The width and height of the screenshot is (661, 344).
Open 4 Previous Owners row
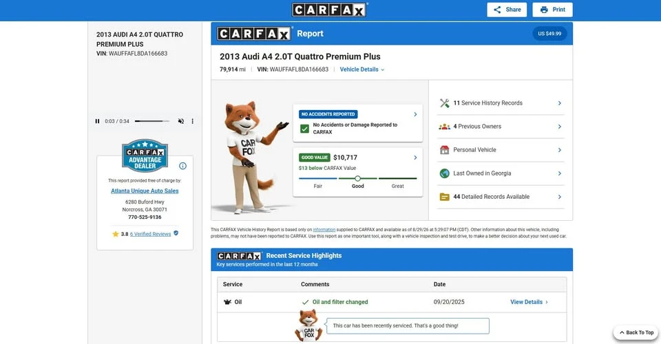point(501,127)
